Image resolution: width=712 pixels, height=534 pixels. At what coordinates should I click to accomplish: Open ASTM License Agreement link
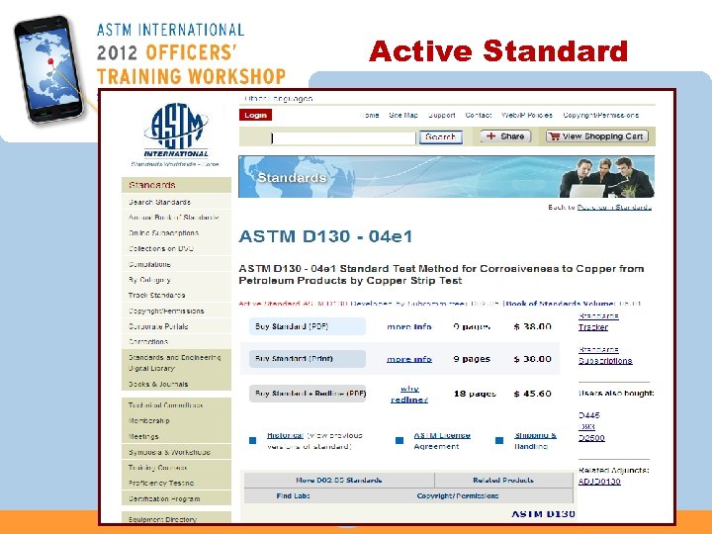click(x=442, y=440)
